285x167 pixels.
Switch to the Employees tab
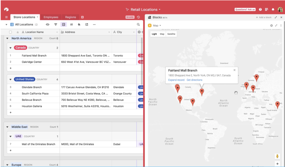[x=51, y=17]
